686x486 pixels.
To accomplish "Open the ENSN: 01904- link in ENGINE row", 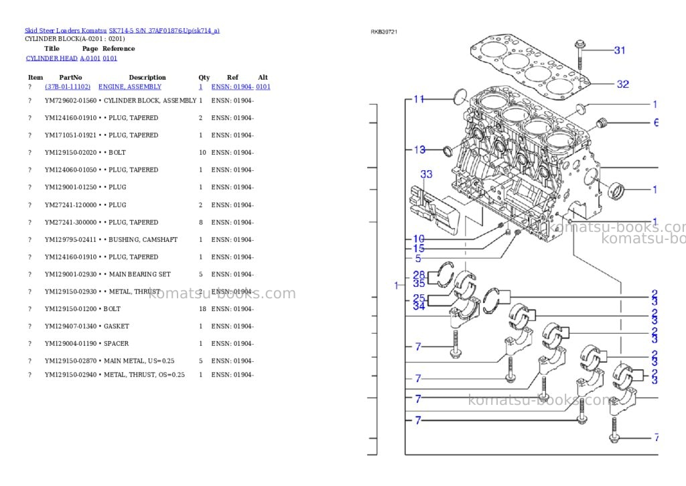I will [232, 86].
